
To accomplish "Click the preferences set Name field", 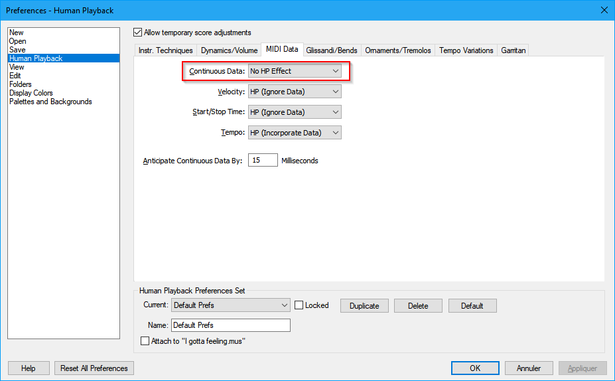I will (x=230, y=325).
